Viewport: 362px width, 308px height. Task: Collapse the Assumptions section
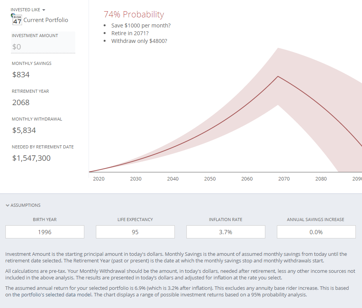(x=23, y=205)
